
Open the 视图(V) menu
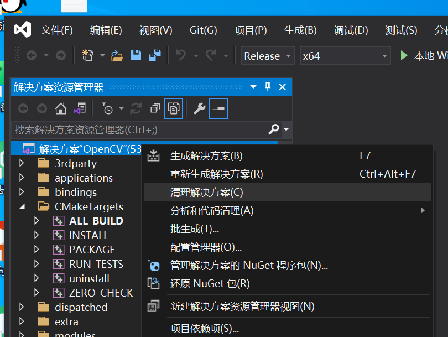tap(156, 30)
